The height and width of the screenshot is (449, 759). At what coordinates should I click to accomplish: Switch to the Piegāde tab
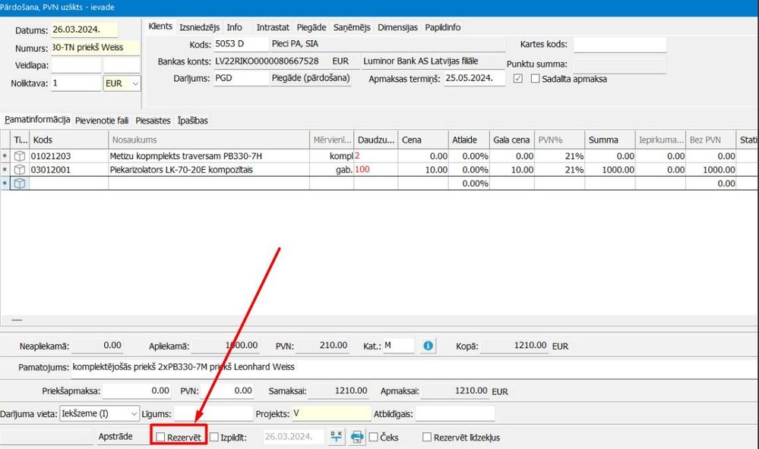(x=312, y=27)
